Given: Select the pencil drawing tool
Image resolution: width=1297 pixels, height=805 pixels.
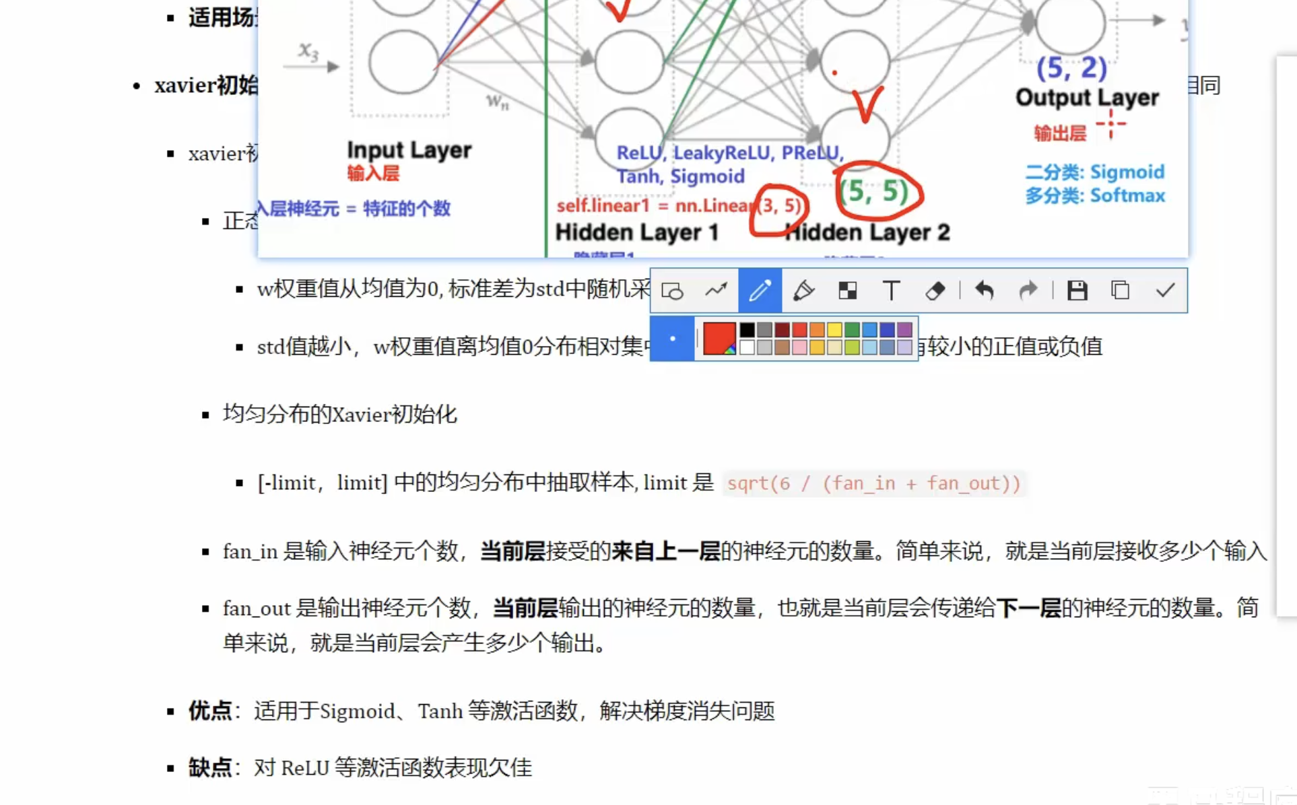Looking at the screenshot, I should click(x=760, y=291).
